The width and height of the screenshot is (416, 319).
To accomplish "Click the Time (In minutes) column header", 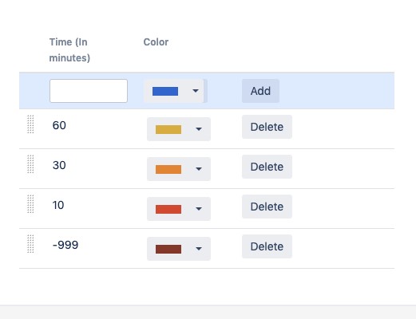I will (x=69, y=50).
